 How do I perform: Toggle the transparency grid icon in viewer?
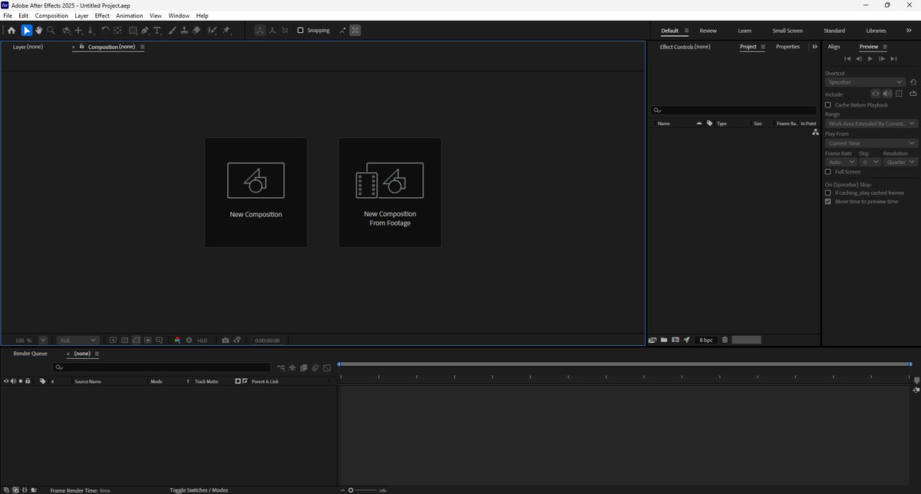(x=124, y=340)
